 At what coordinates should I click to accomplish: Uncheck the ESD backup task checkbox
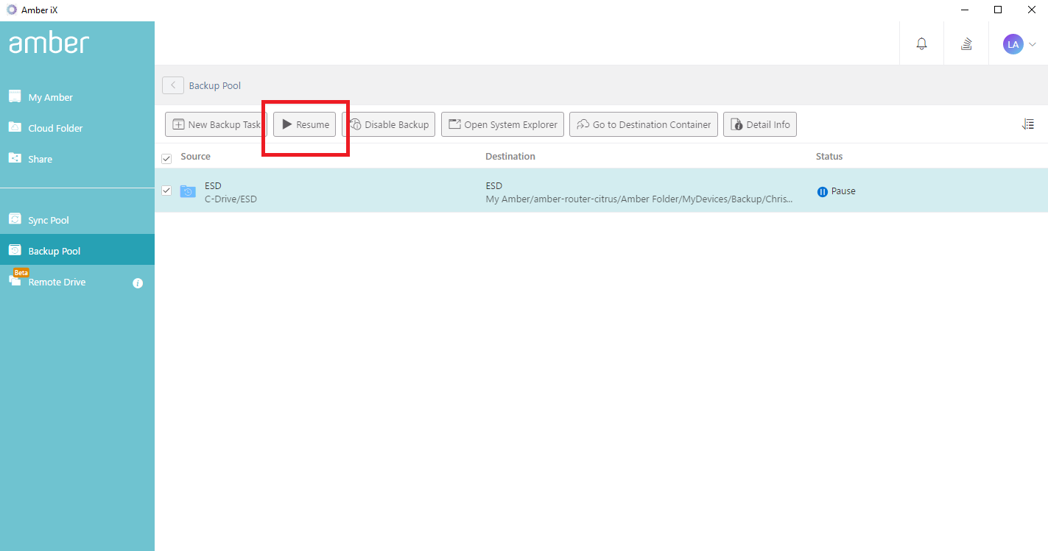(x=166, y=191)
